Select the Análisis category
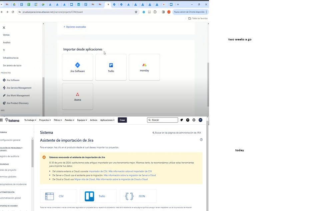The height and width of the screenshot is (211, 333). click(x=7, y=42)
